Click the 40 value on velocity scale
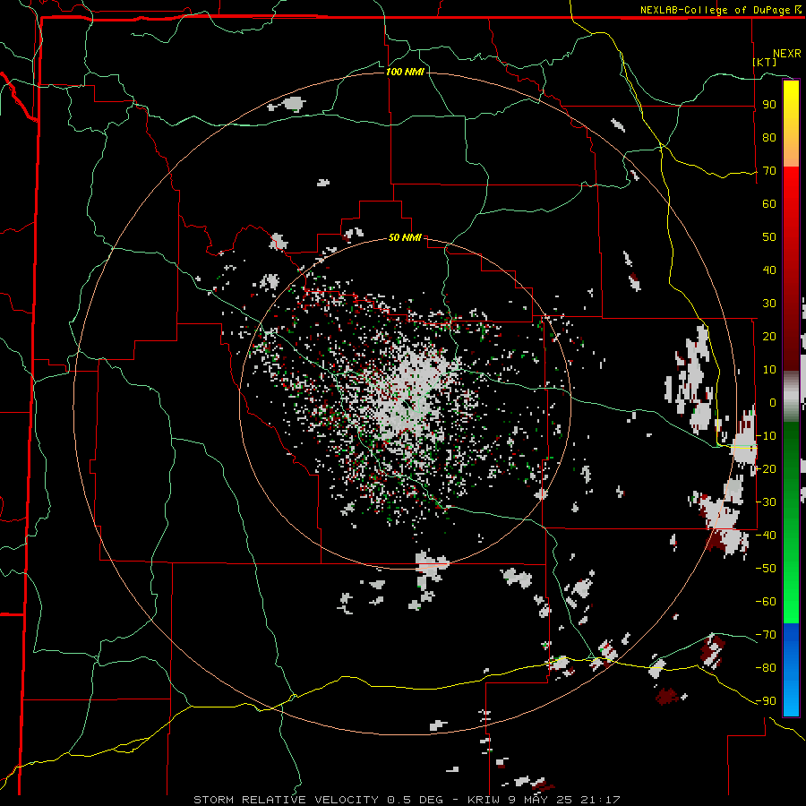The width and height of the screenshot is (806, 806). click(x=769, y=270)
